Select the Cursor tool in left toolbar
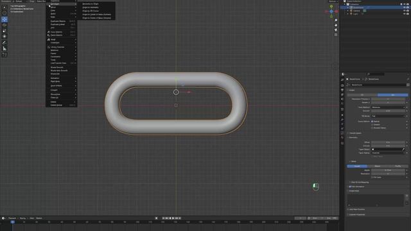 coord(4,13)
